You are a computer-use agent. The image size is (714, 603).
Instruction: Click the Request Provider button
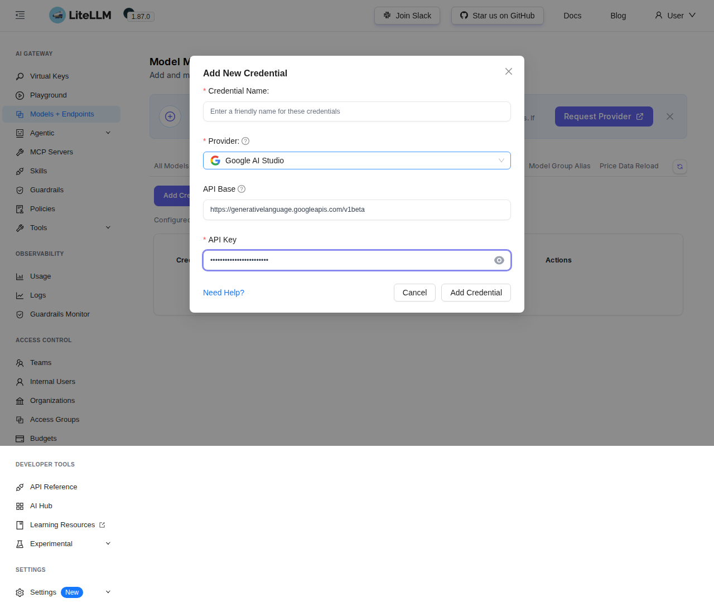coord(604,116)
